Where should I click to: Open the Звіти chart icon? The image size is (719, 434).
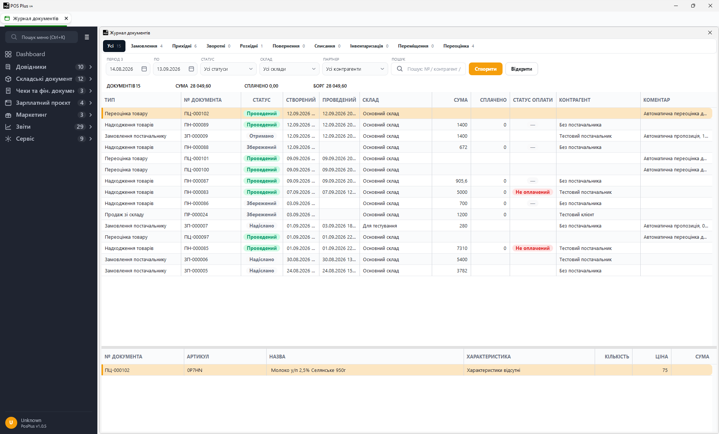(8, 127)
